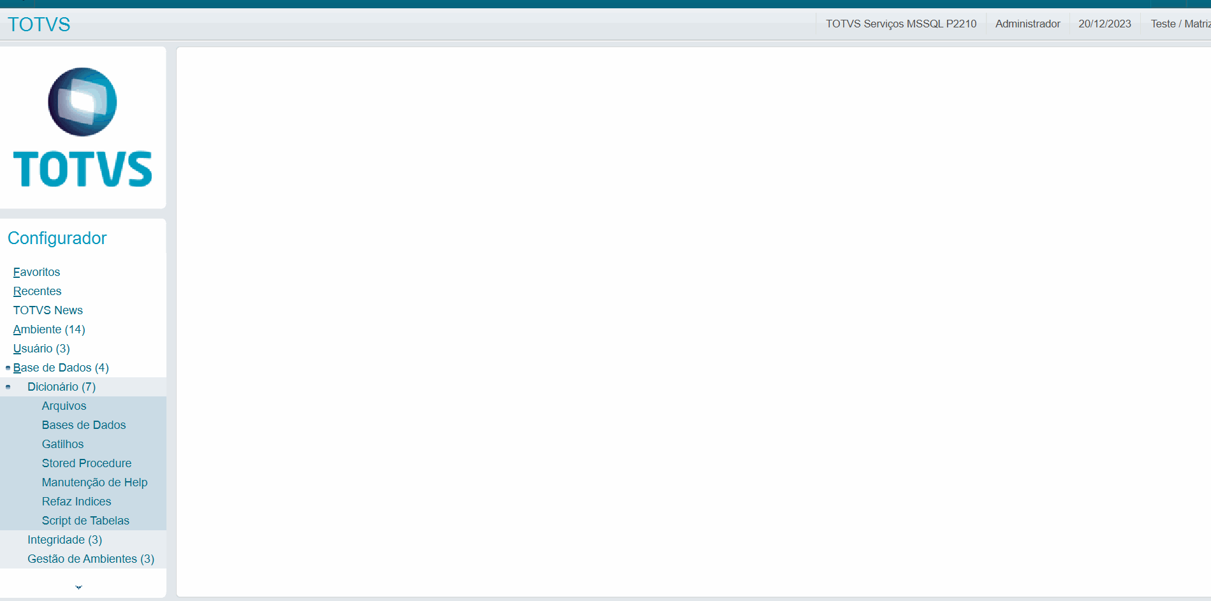
Task: Click the date 20/12/2023 in header
Action: [x=1105, y=24]
